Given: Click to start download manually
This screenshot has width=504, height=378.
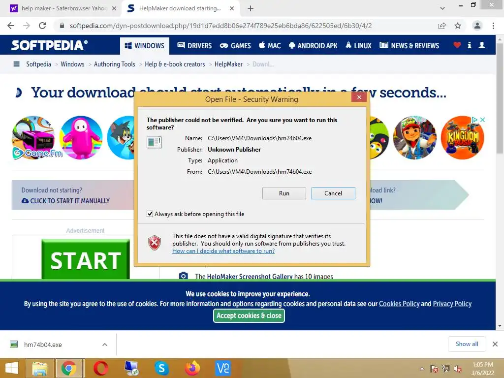Looking at the screenshot, I should tap(65, 201).
